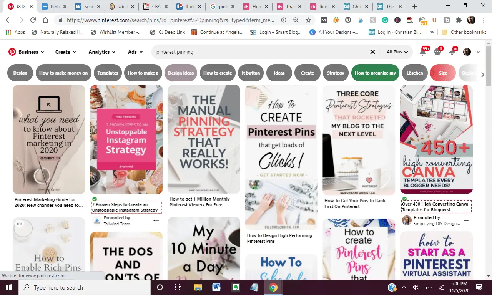Screen dimensions: 492x295
Task: Open Microsoft Word in the taskbar
Action: 216,287
